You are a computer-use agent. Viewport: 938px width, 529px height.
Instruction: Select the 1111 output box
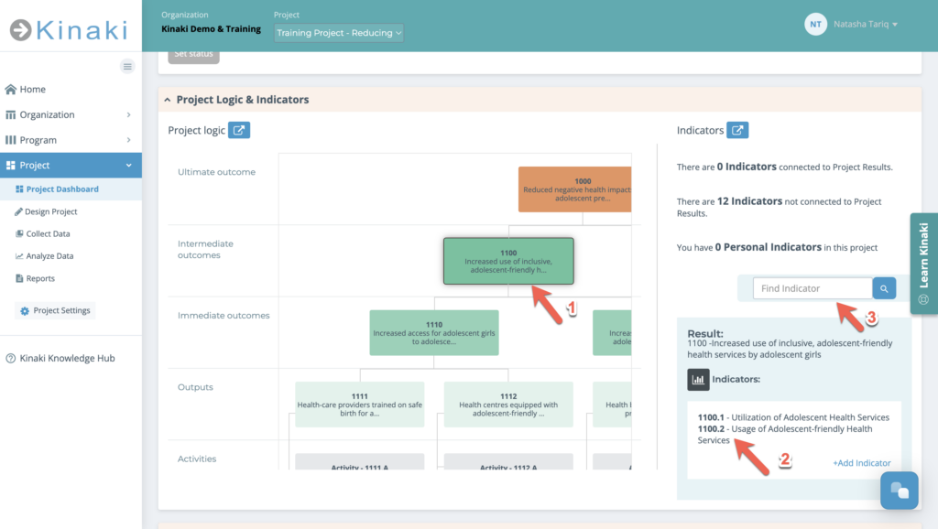(x=359, y=405)
